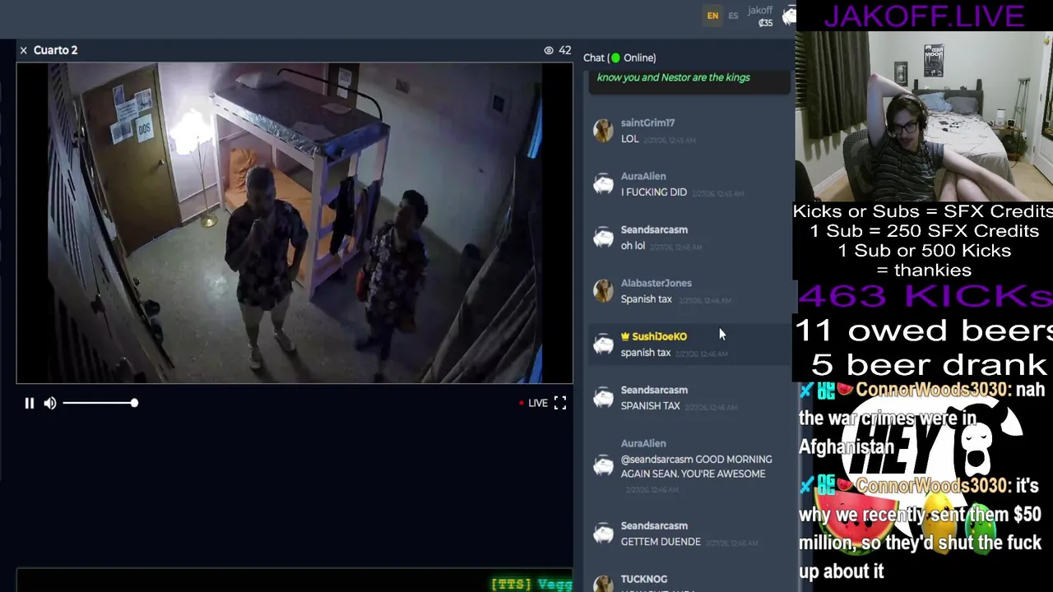Click the streamer webcam overlay
The height and width of the screenshot is (592, 1053).
925,115
